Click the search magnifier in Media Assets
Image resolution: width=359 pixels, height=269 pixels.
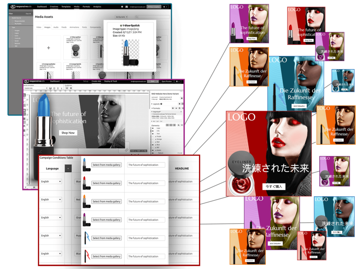[x=137, y=17]
